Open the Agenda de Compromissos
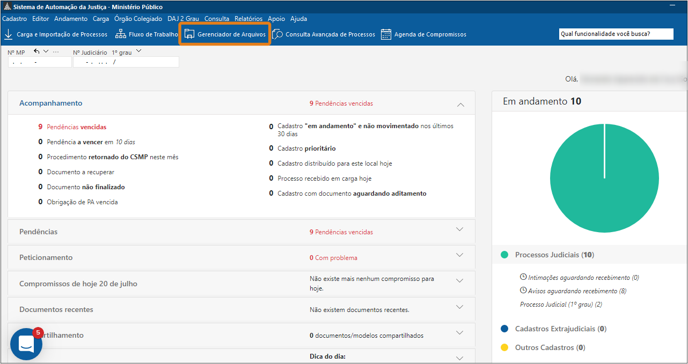Image resolution: width=688 pixels, height=364 pixels. click(x=423, y=34)
